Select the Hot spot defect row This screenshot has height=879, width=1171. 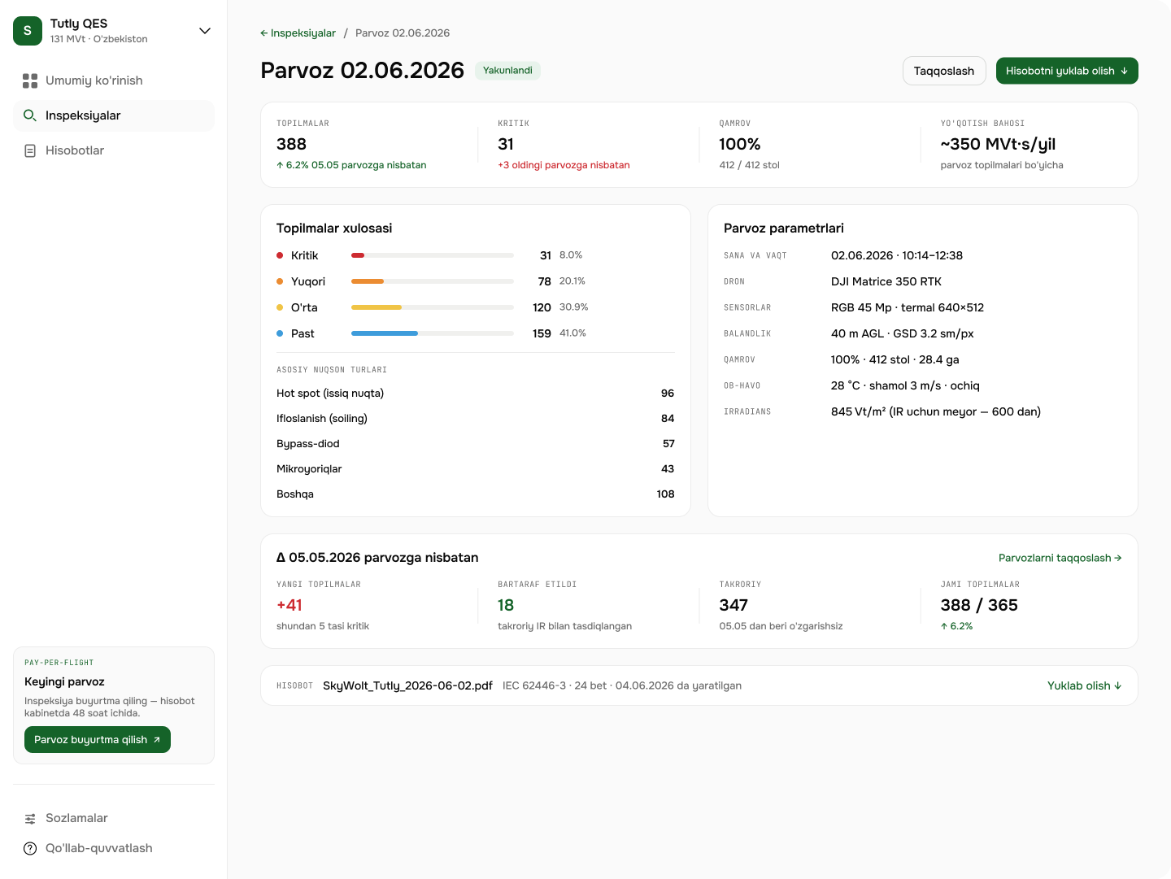click(x=476, y=394)
